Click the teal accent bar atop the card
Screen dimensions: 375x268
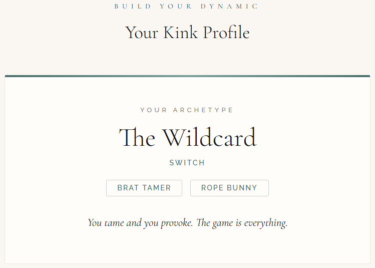187,76
